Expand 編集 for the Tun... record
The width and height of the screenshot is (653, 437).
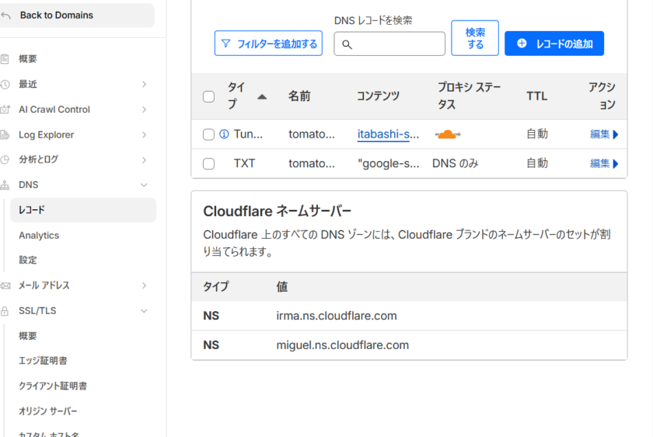[x=604, y=135]
